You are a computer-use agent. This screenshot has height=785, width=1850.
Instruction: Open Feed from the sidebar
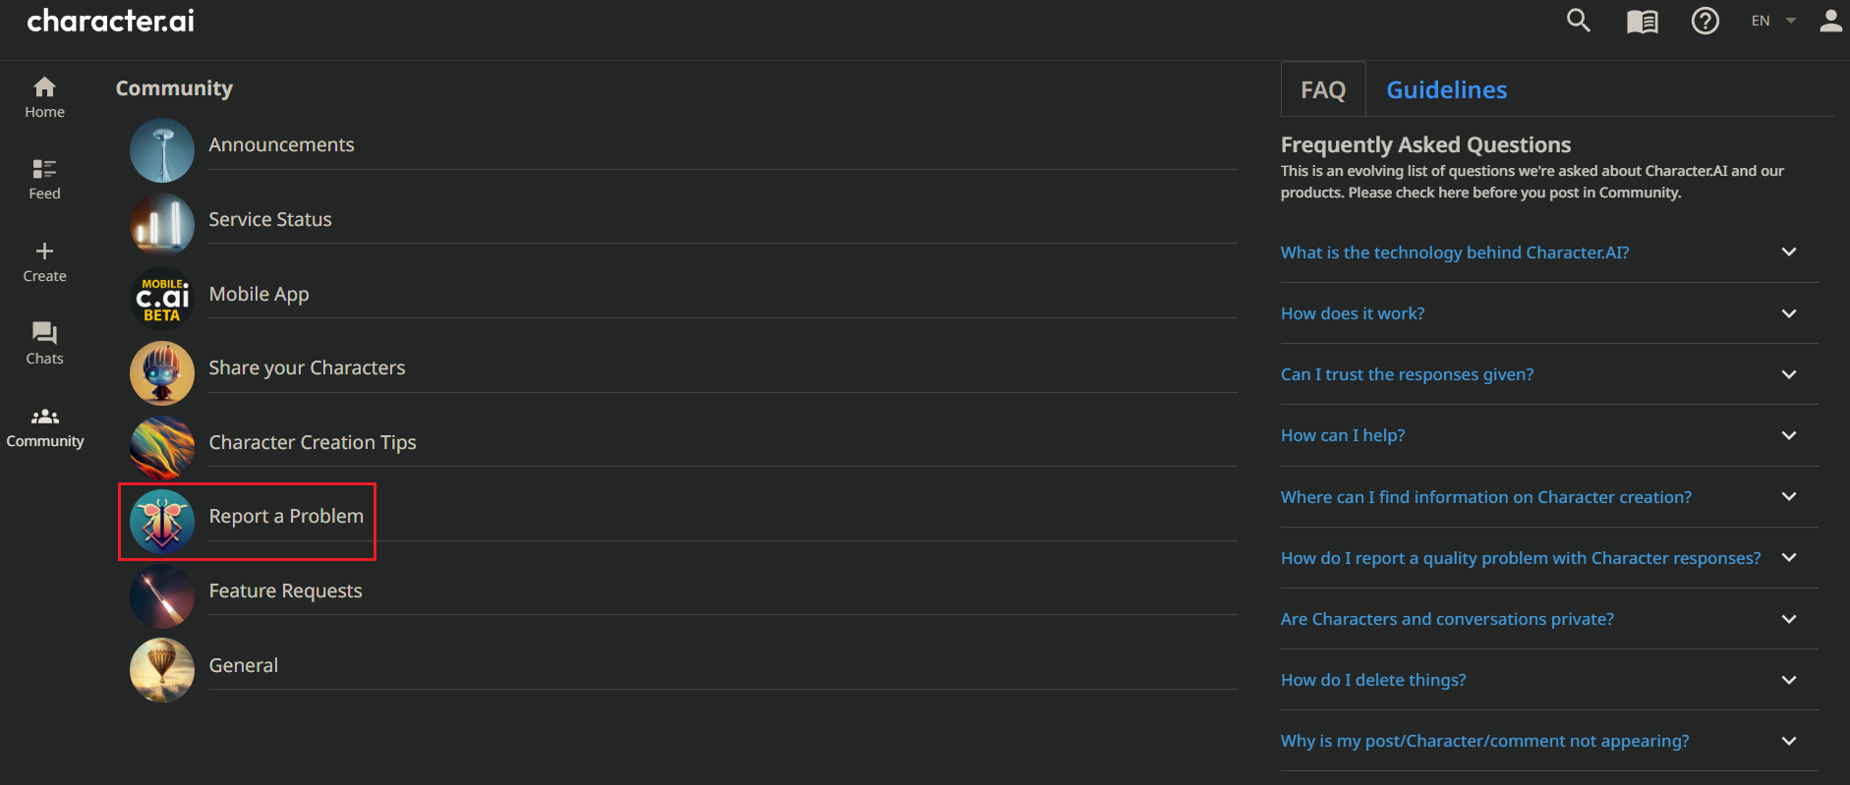(x=44, y=179)
